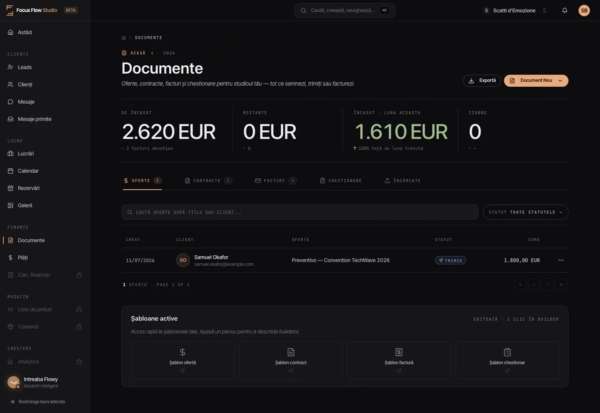This screenshot has height=413, width=600.
Task: Open row actions for Samuel Okafor offer
Action: [x=561, y=260]
